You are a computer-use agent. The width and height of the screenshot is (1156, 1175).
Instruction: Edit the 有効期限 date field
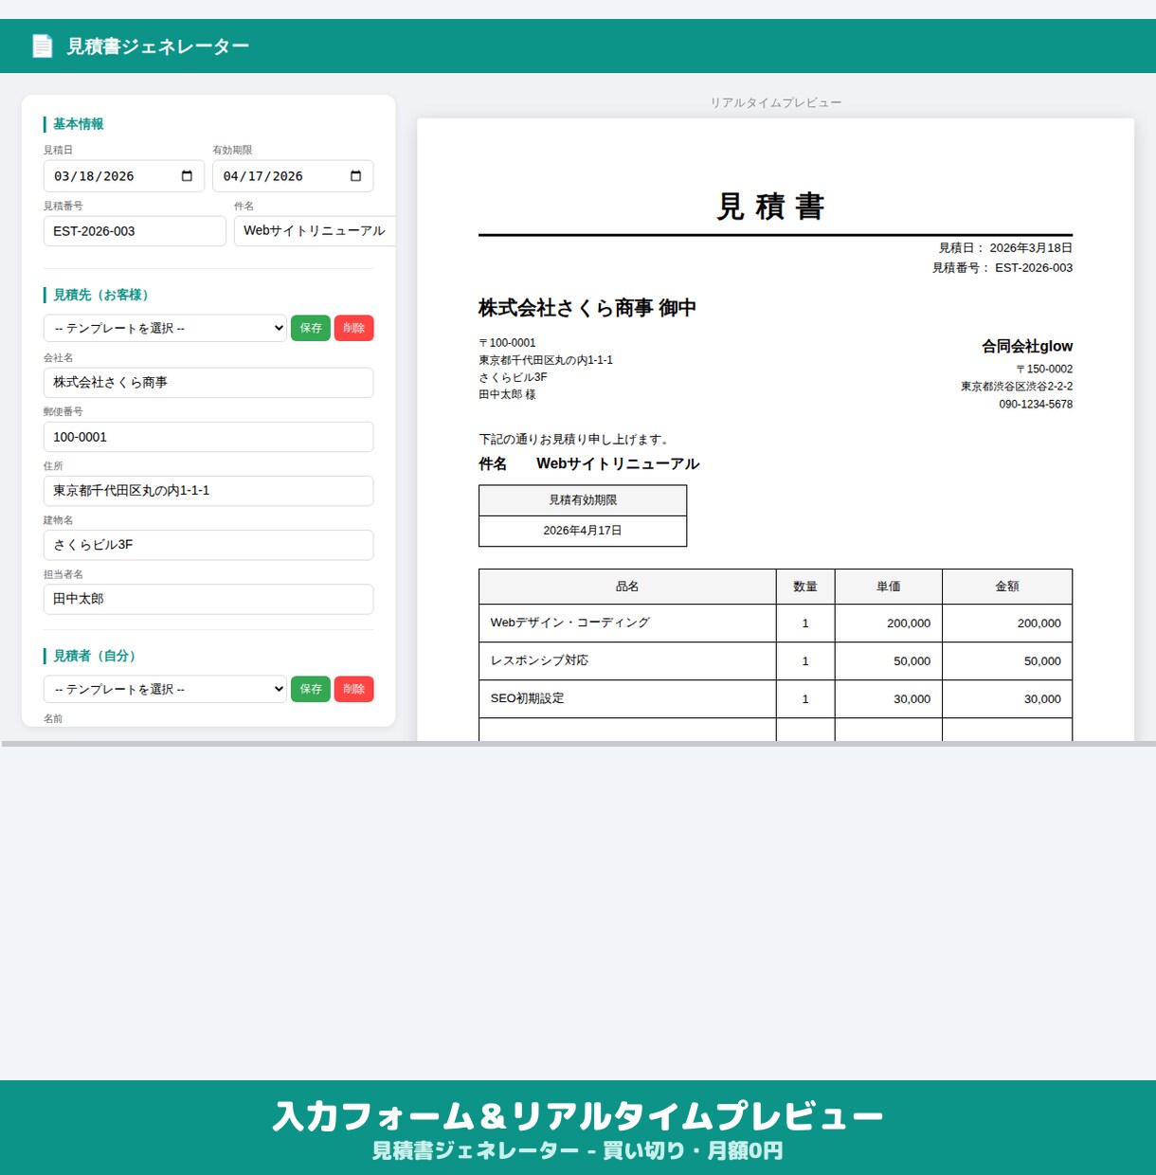293,176
